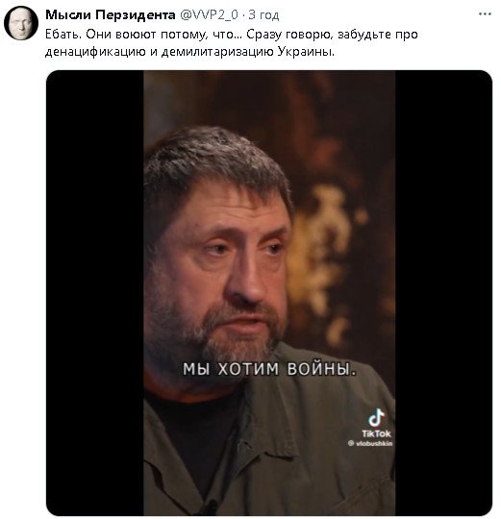Image resolution: width=501 pixels, height=519 pixels.
Task: Click the word 'Украины' ending the tweet
Action: point(306,52)
